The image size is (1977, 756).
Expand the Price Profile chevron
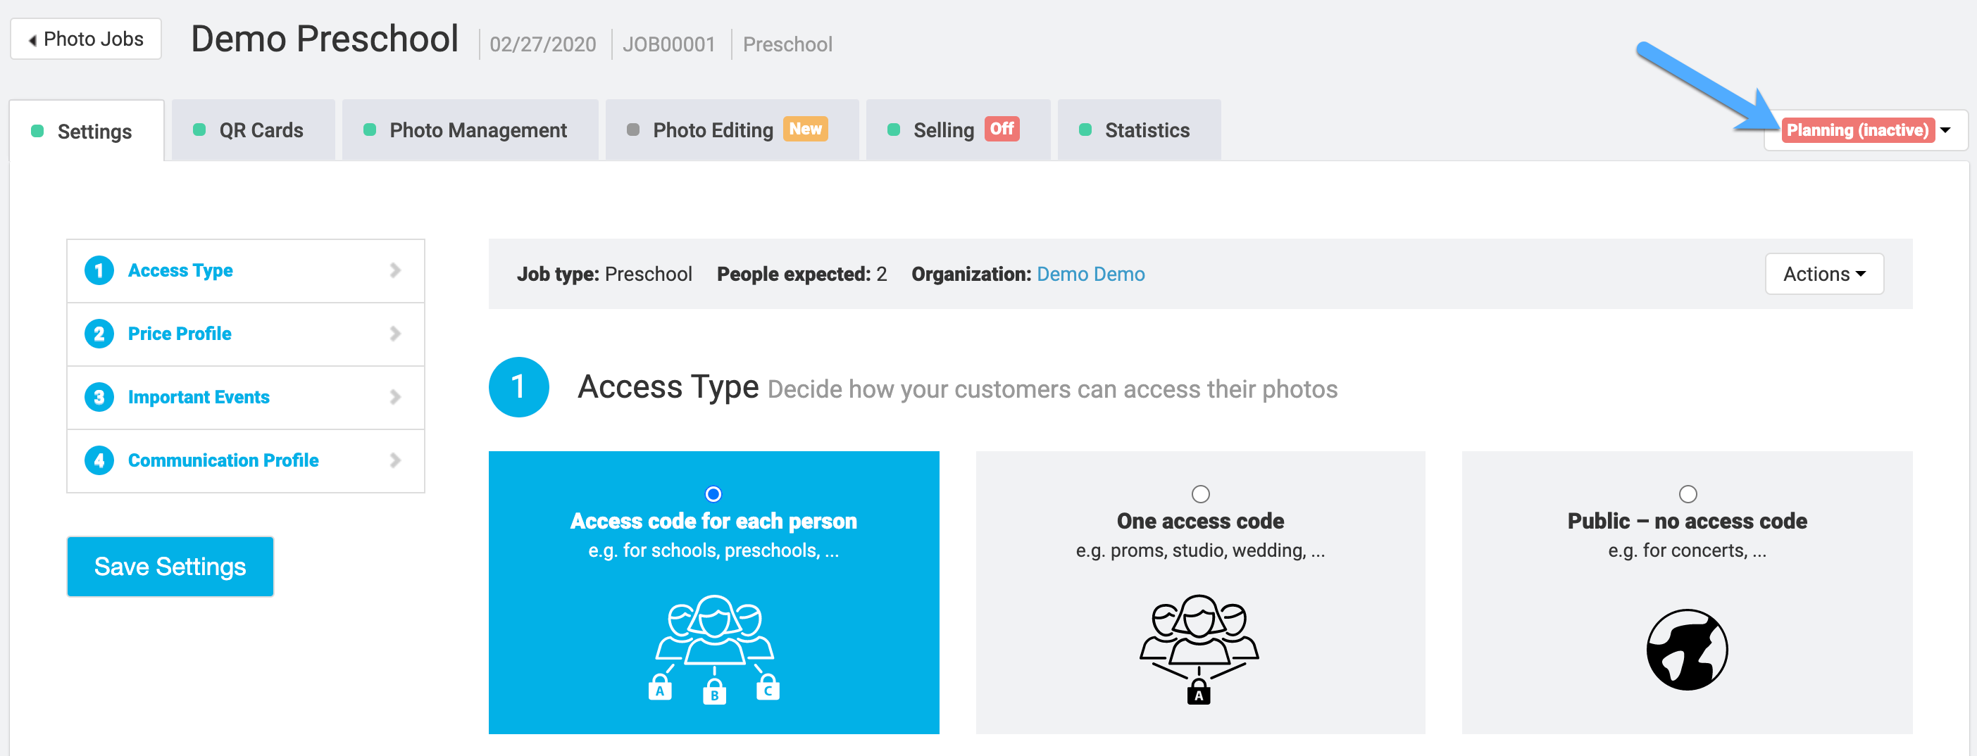point(395,334)
